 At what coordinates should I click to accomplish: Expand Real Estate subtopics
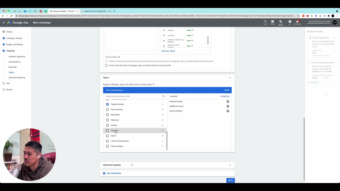163,115
